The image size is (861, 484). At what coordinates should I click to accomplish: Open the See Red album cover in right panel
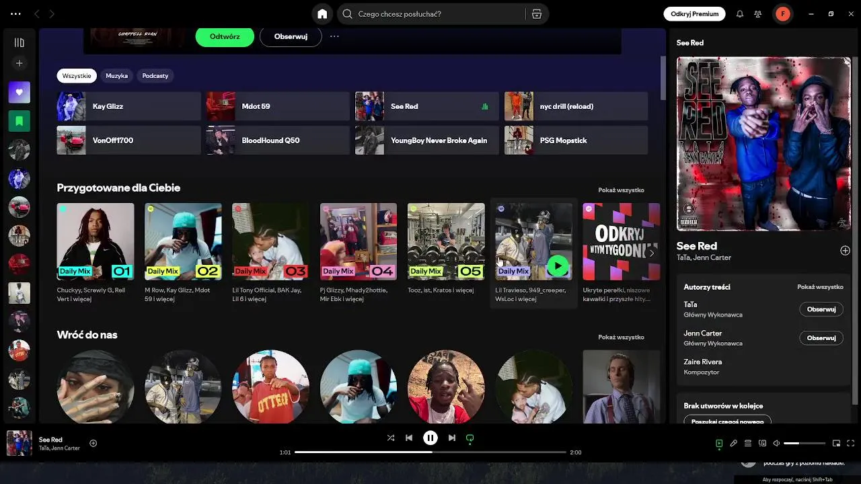click(763, 144)
